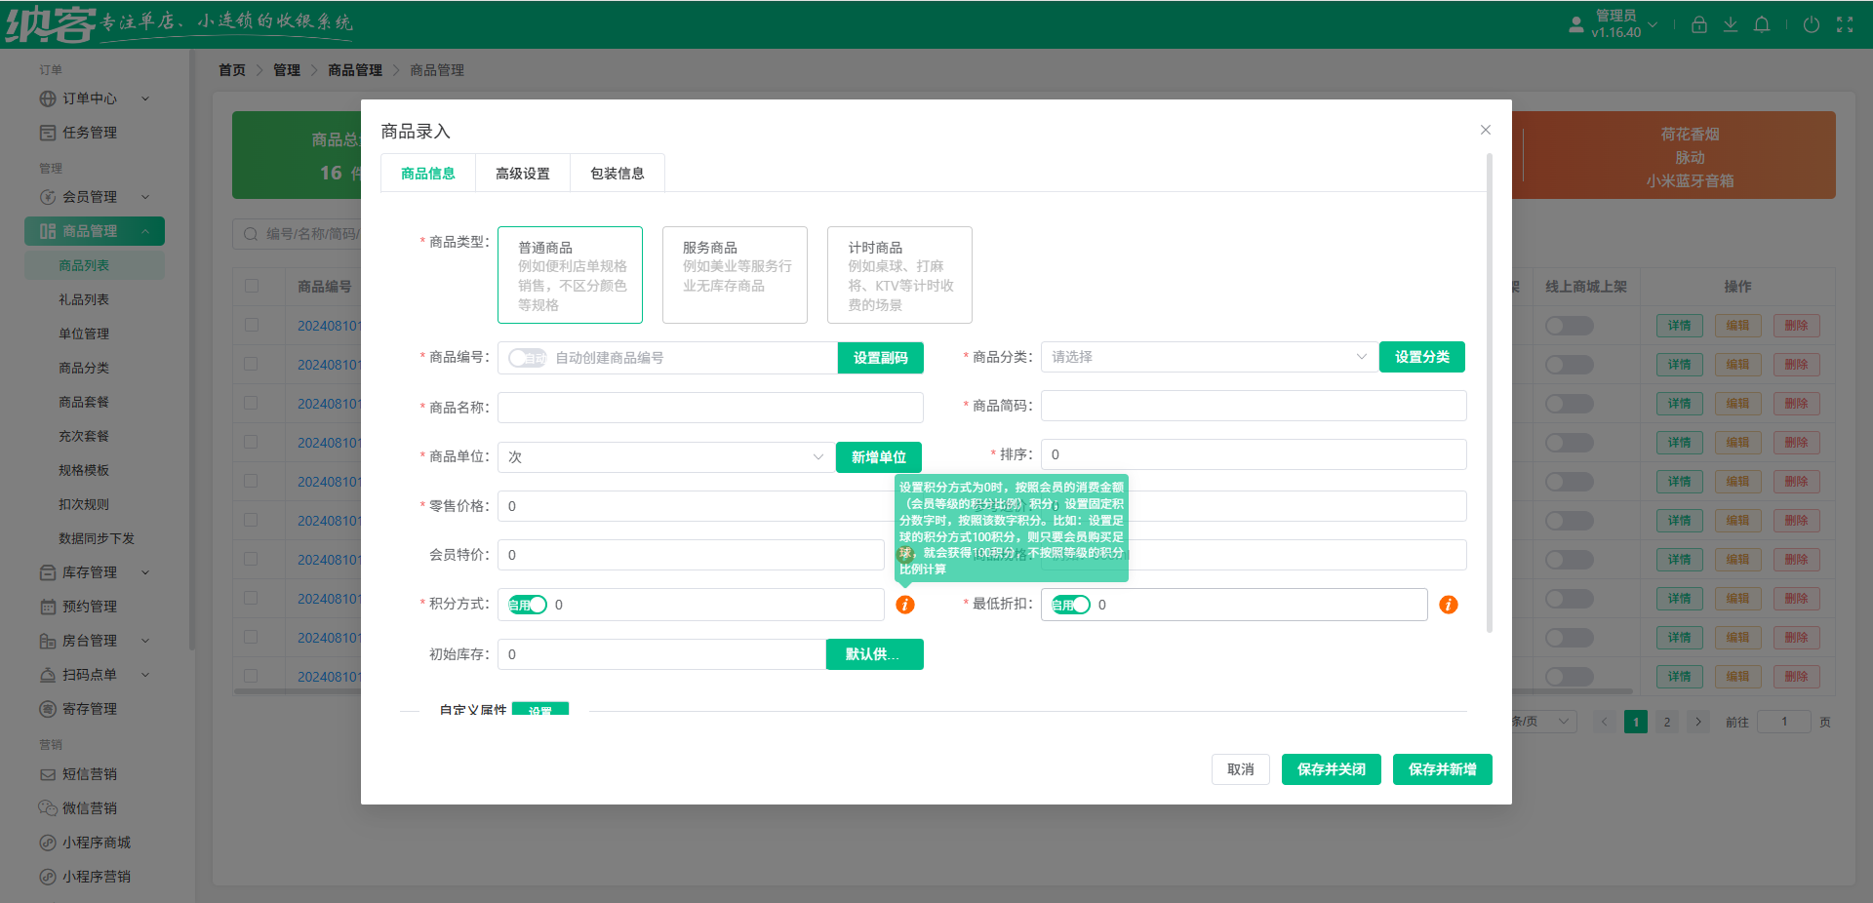Click the power logout icon
Viewport: 1873px width, 903px height.
(x=1811, y=24)
